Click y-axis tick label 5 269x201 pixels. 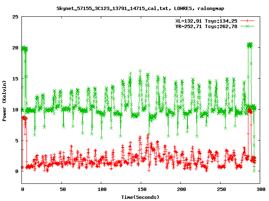tap(17, 141)
